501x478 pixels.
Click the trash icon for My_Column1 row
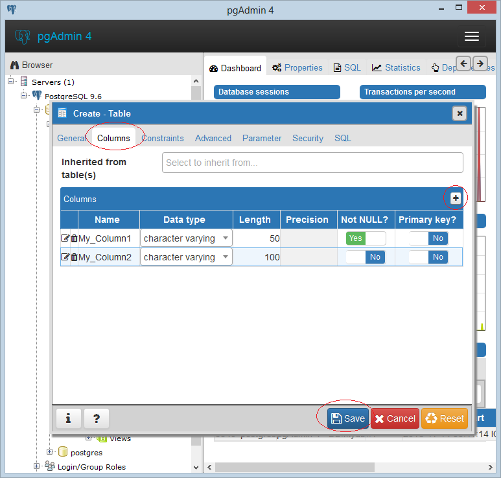click(x=74, y=238)
